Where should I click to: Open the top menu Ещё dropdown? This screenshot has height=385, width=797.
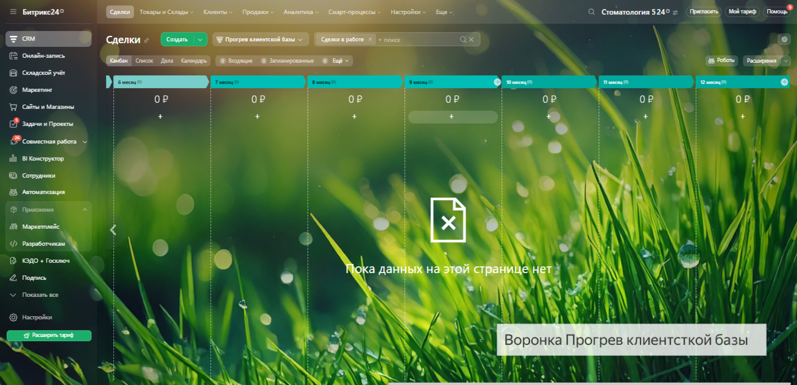click(444, 12)
